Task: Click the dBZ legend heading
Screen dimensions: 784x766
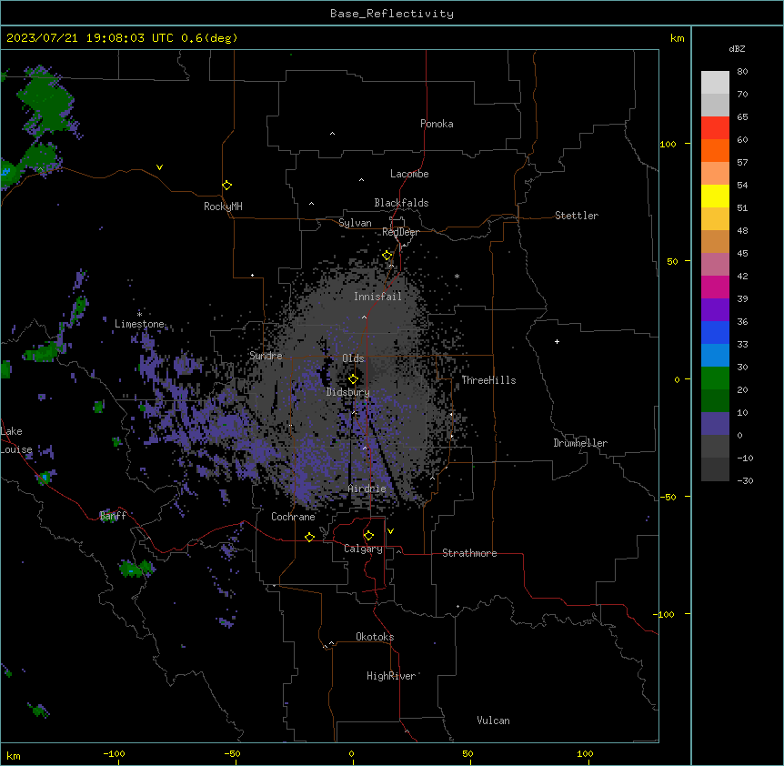Action: pyautogui.click(x=737, y=48)
